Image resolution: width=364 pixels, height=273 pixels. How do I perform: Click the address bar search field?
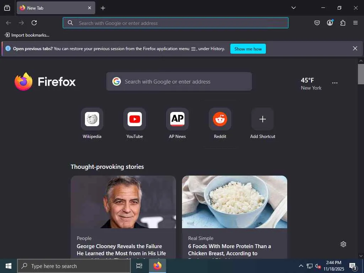point(176,23)
